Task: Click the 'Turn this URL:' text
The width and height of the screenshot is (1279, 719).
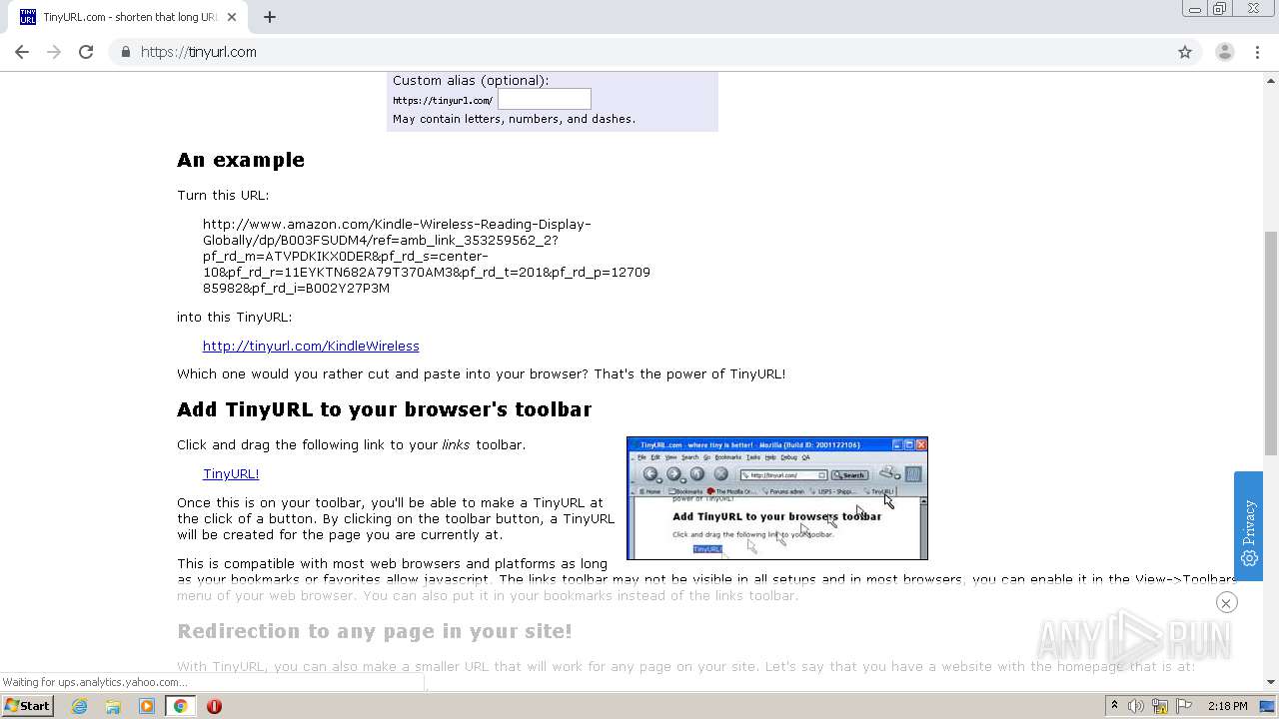Action: 223,195
